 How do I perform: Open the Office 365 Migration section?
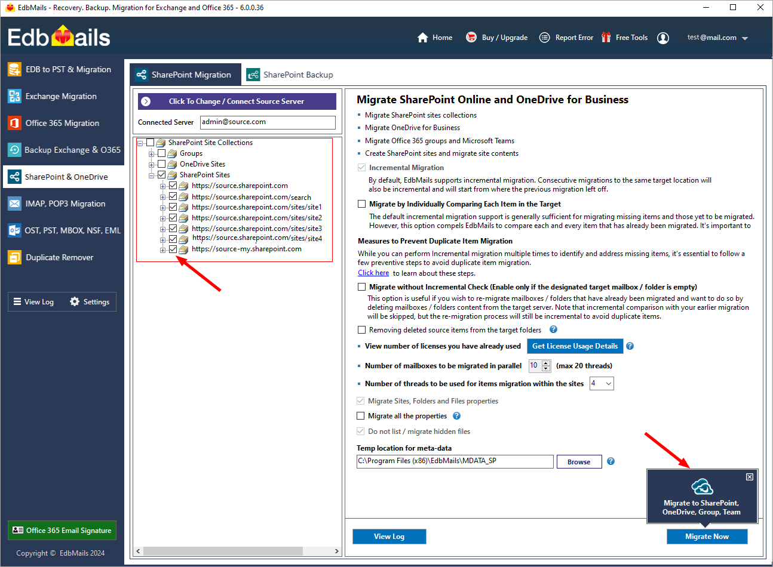(x=62, y=123)
